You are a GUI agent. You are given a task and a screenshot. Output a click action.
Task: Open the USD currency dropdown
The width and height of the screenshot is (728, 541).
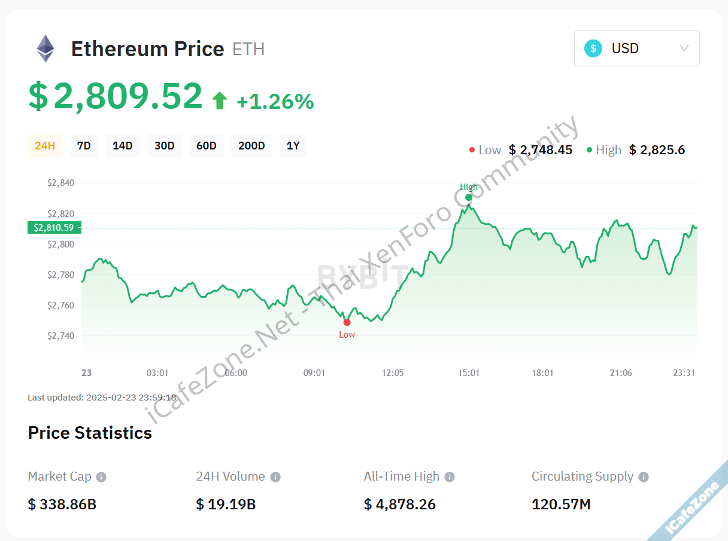(x=684, y=48)
